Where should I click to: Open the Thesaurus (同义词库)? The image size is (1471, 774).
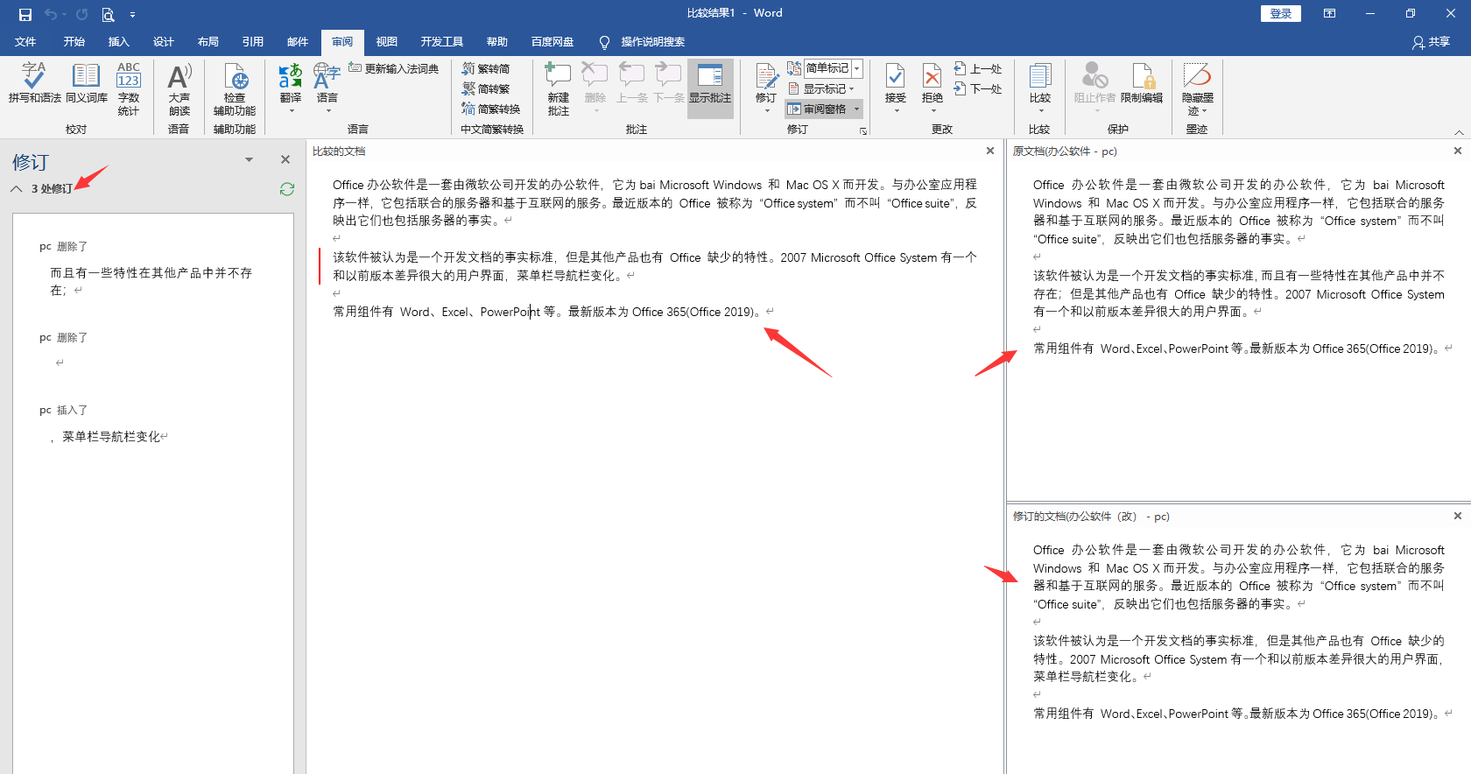coord(86,84)
